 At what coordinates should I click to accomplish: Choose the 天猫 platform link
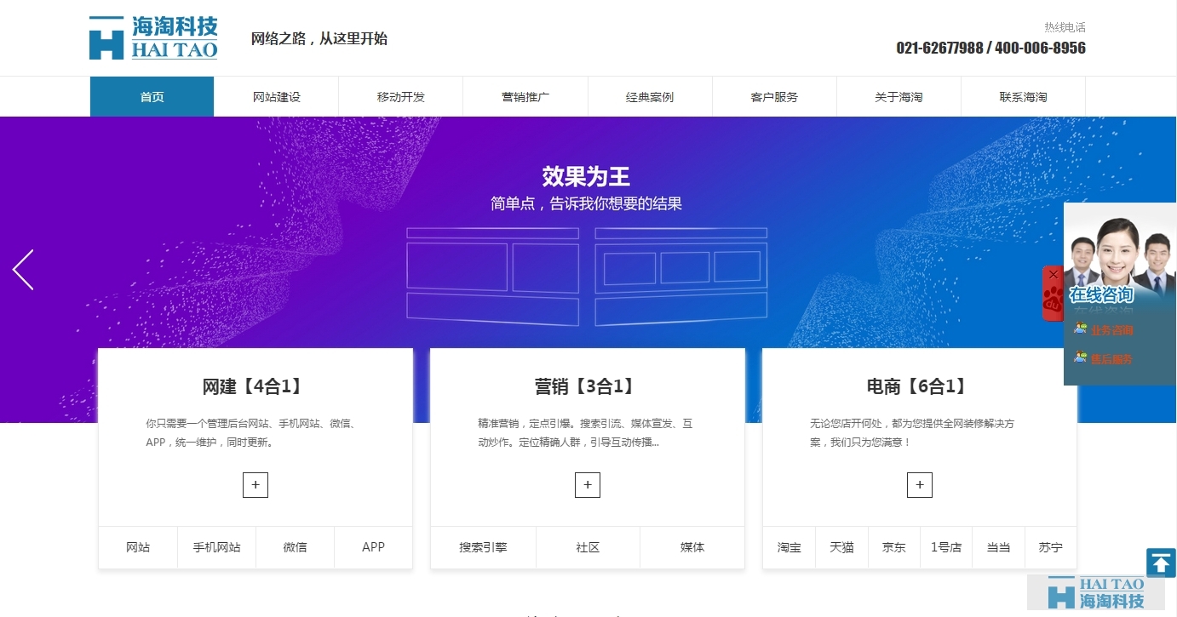(x=841, y=547)
